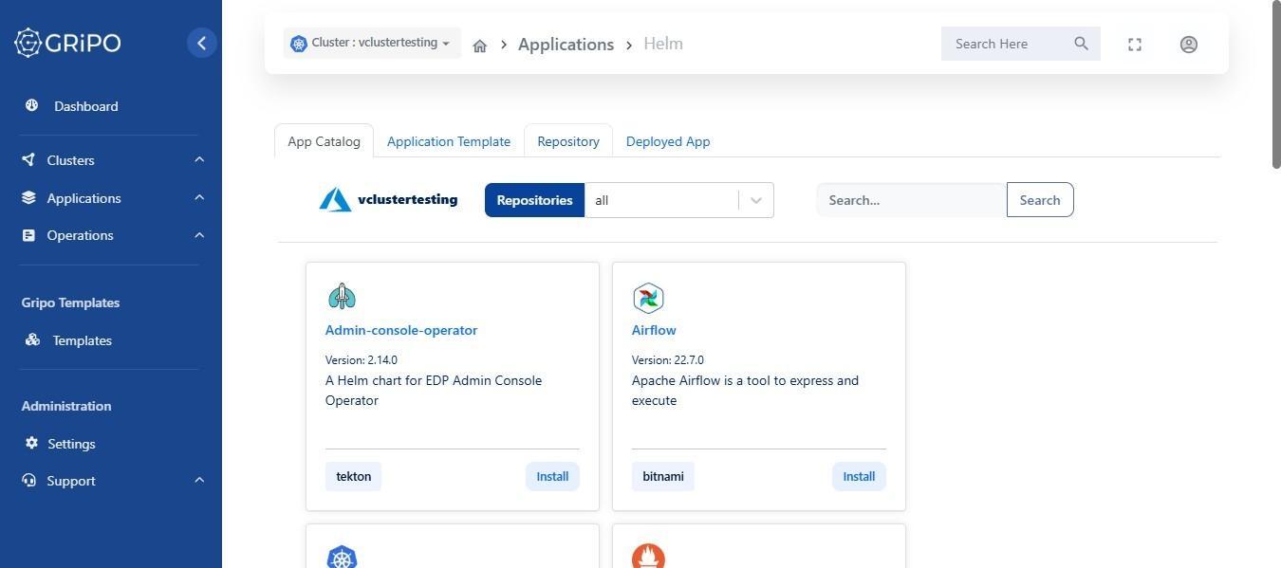Viewport: 1281px width, 568px height.
Task: Expand the Applications menu chevron
Action: tap(199, 197)
